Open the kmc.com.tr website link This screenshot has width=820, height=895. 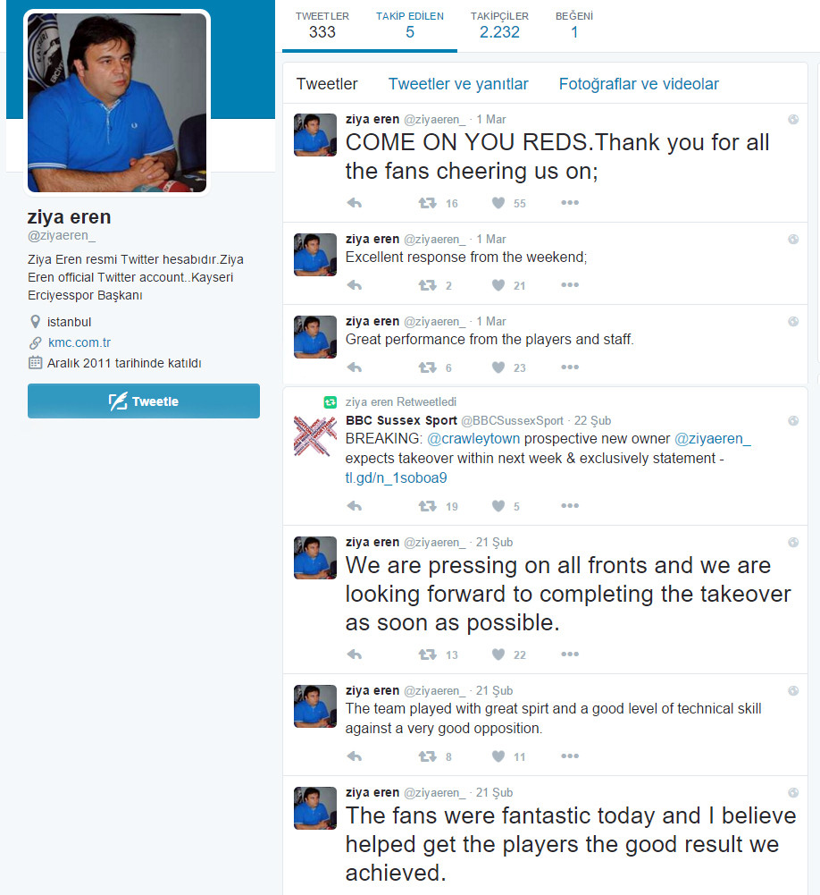pos(79,342)
